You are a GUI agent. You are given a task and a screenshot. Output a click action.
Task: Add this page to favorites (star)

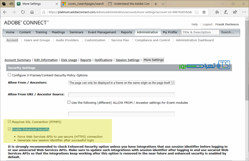204,12
